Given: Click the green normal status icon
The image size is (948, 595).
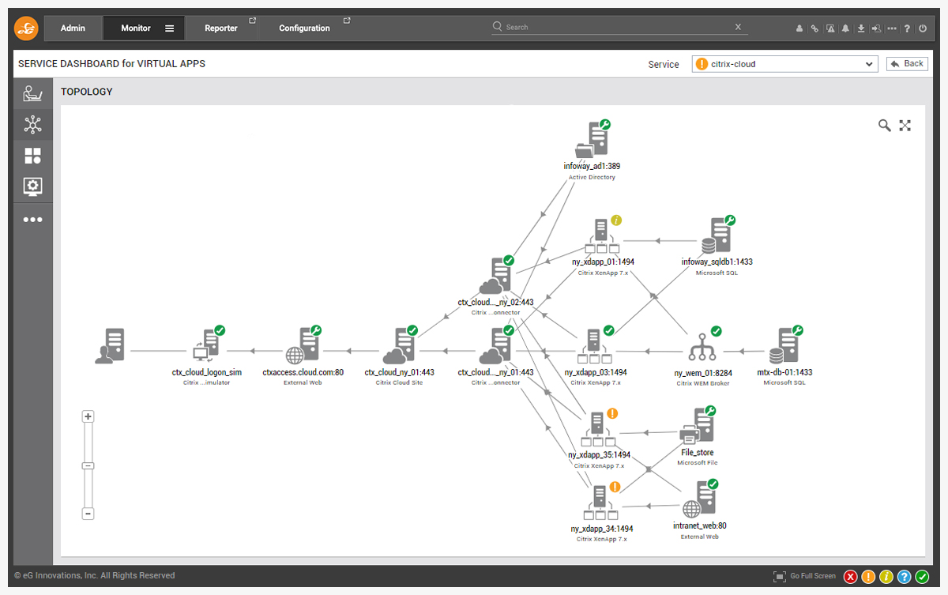Looking at the screenshot, I should [x=922, y=577].
